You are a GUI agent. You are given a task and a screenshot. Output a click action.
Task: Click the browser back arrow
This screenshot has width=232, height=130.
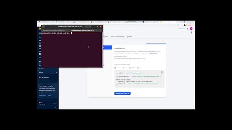(x=39, y=25)
